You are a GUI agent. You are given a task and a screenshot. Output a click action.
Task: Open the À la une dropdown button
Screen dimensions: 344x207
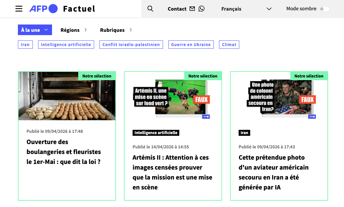click(x=35, y=30)
